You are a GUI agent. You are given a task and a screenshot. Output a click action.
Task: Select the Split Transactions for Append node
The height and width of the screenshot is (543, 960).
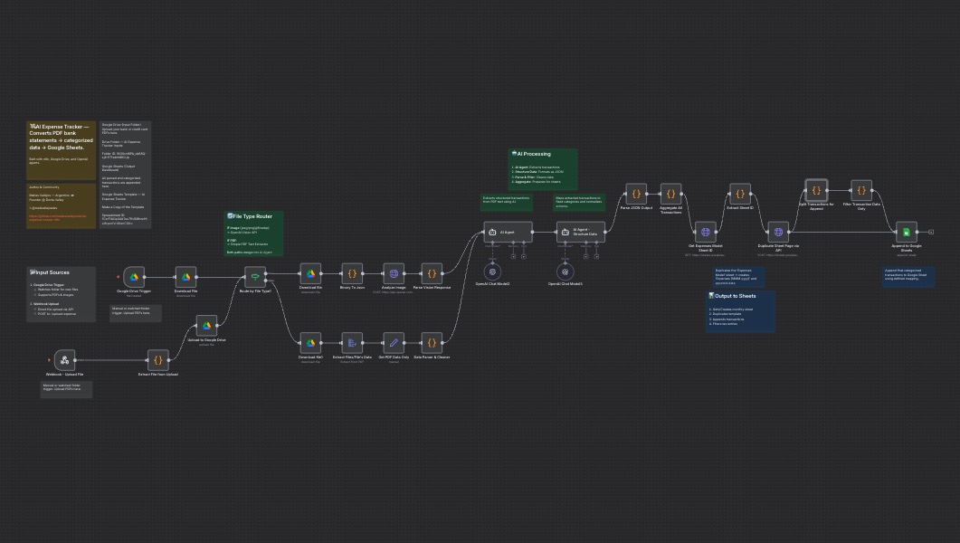(x=816, y=190)
